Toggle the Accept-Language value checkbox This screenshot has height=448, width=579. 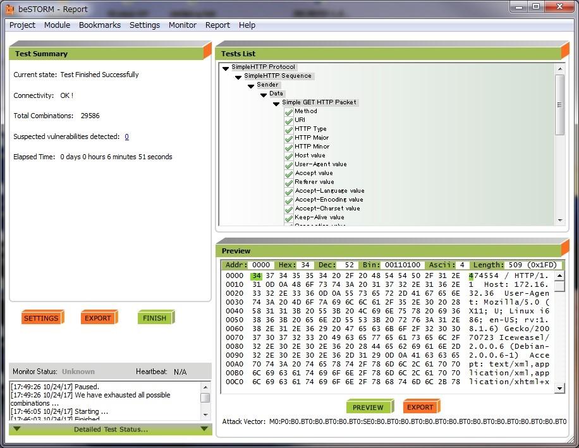(x=289, y=191)
